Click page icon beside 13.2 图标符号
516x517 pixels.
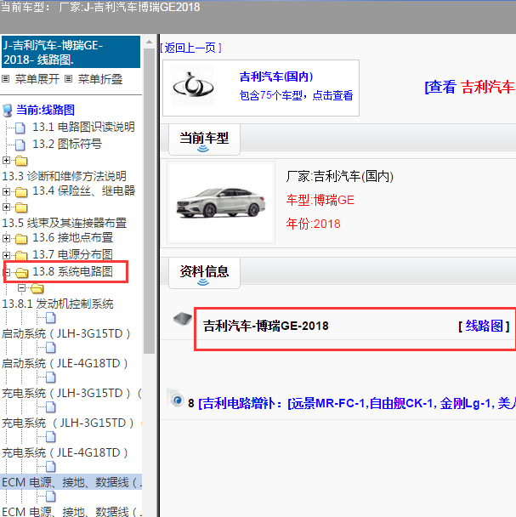click(x=20, y=145)
